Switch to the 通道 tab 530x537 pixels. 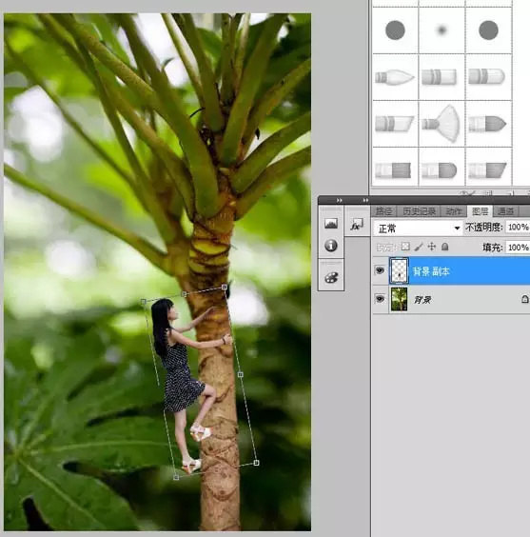(x=505, y=211)
